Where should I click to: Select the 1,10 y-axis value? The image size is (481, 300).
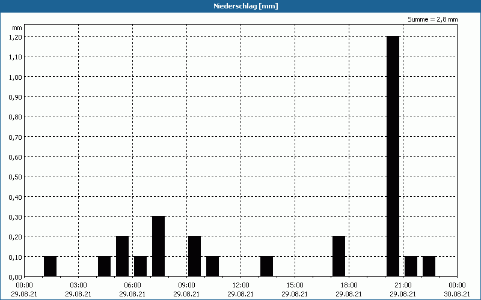click(x=16, y=56)
